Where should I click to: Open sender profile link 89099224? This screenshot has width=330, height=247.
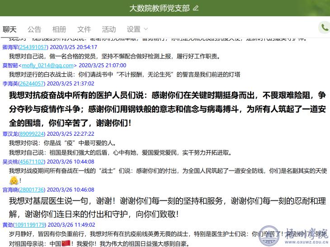click(32, 134)
